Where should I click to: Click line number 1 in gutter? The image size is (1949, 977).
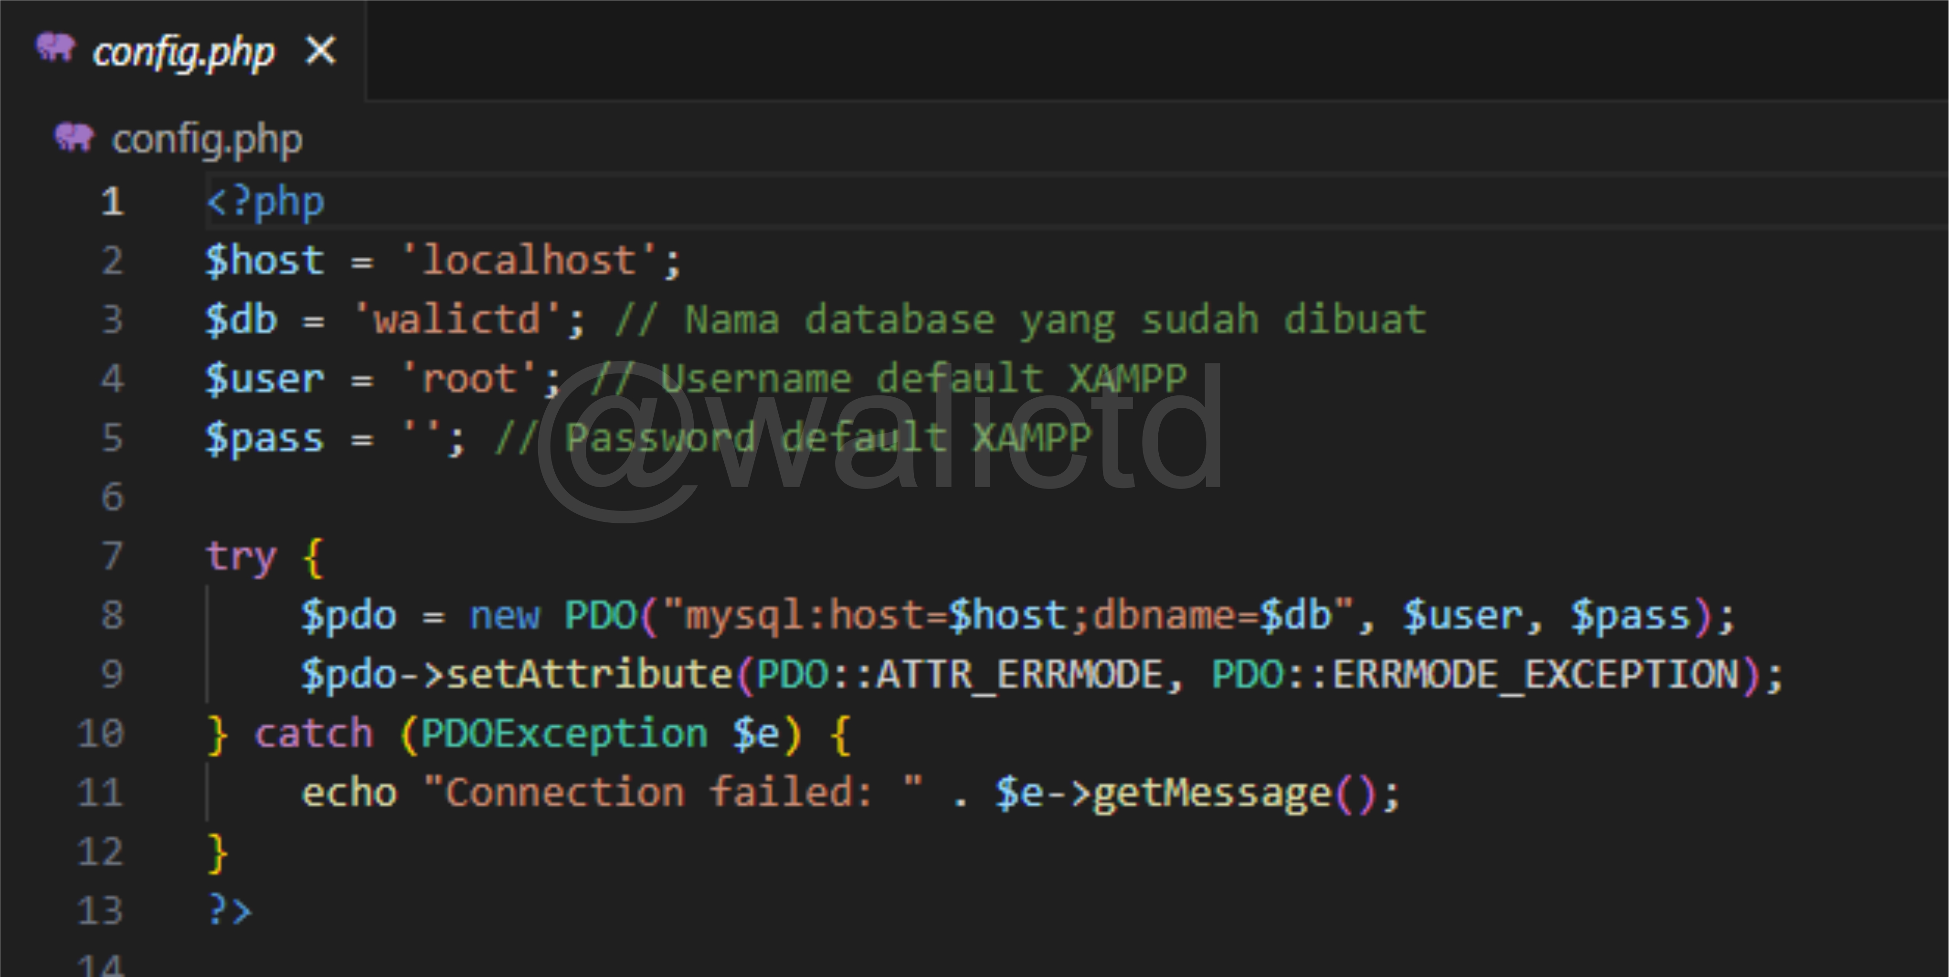[112, 202]
